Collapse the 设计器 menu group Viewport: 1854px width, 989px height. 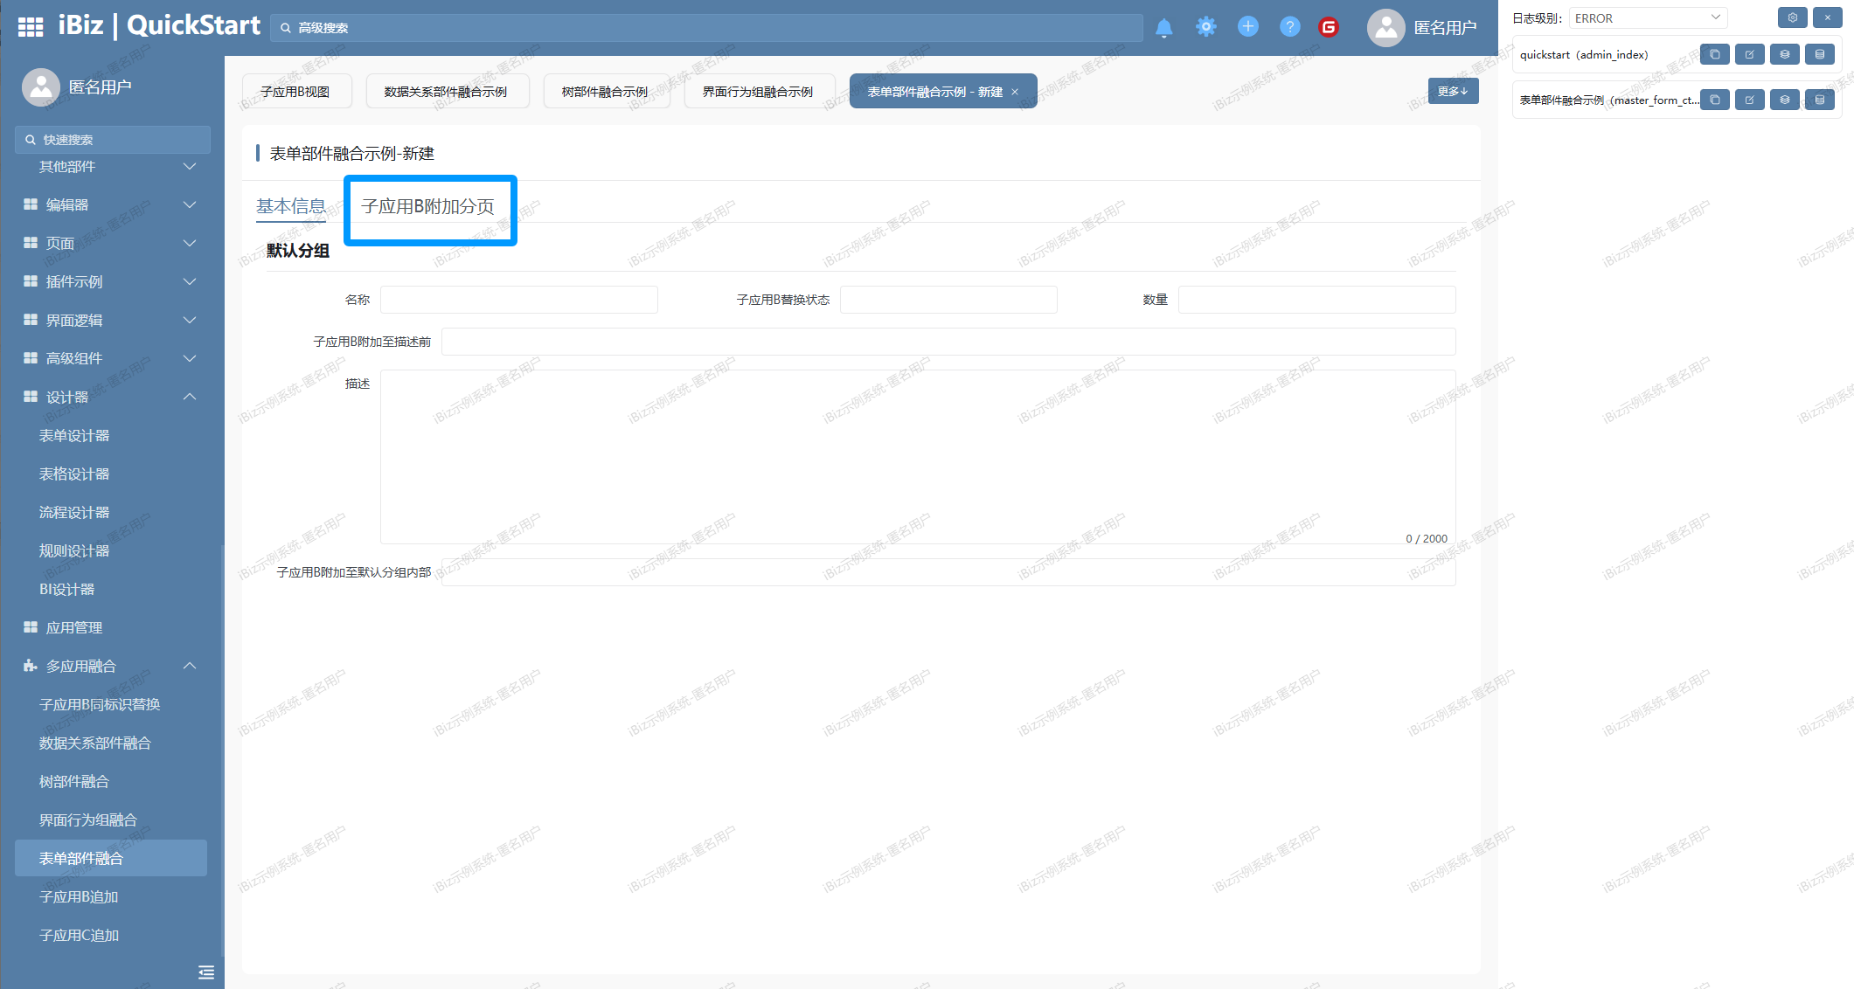pos(111,397)
